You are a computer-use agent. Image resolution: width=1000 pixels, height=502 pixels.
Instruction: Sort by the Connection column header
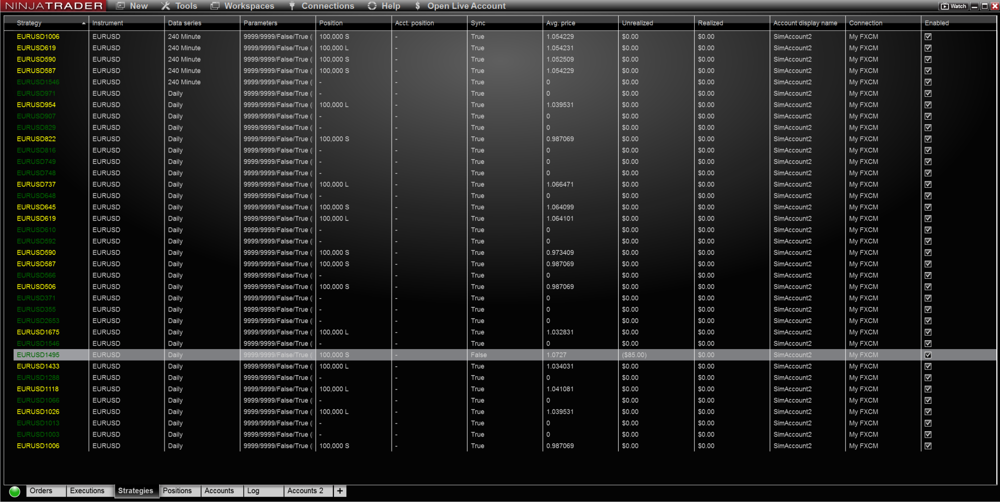[x=883, y=23]
